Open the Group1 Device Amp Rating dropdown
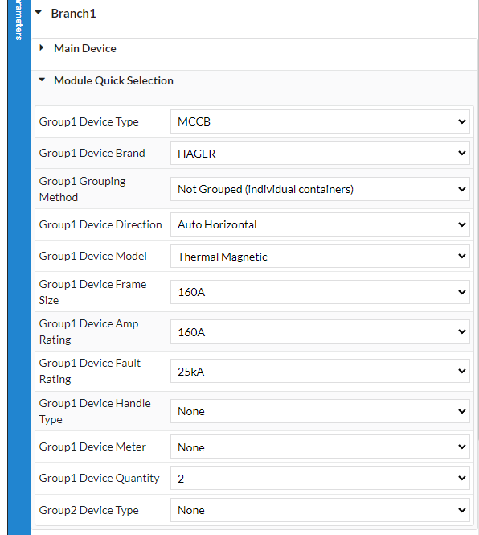The image size is (479, 535). coord(320,331)
